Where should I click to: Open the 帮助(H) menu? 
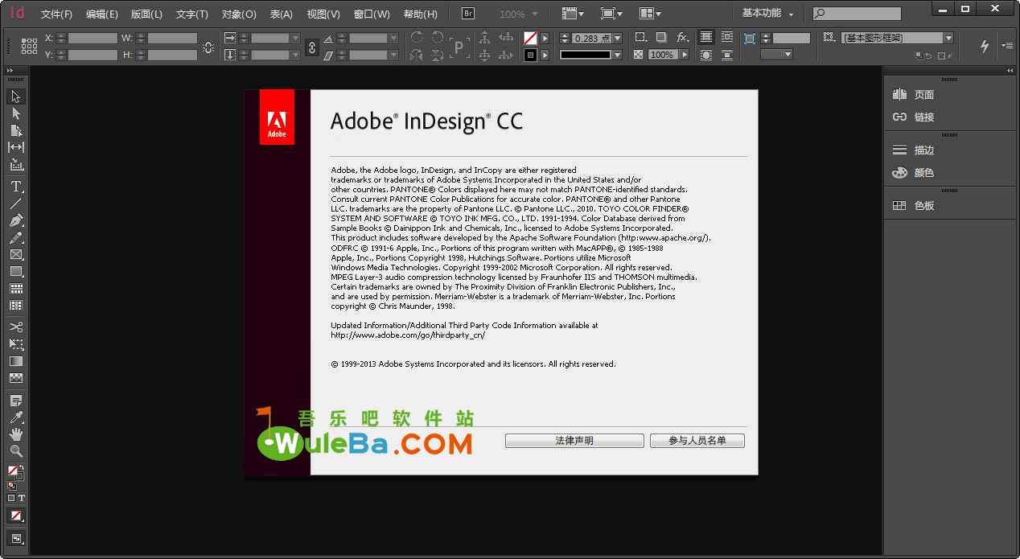(421, 14)
